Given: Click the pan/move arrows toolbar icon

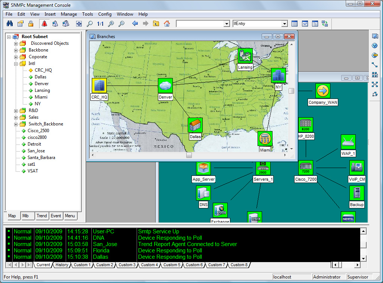Looking at the screenshot, I should [x=79, y=24].
